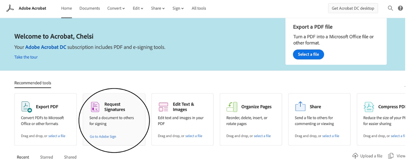Click select a file under Edit Text & Images
This screenshot has height=160, width=406.
(194, 136)
